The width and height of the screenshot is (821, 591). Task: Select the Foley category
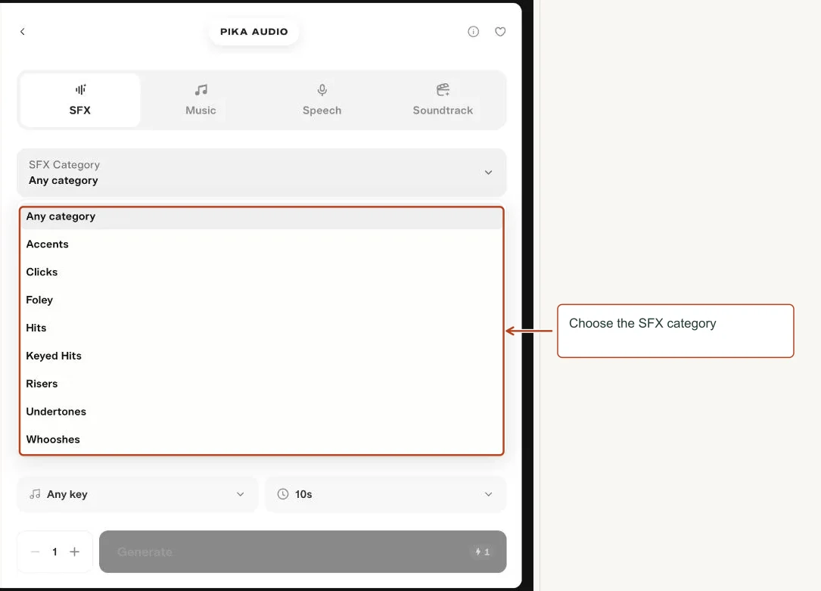point(261,300)
